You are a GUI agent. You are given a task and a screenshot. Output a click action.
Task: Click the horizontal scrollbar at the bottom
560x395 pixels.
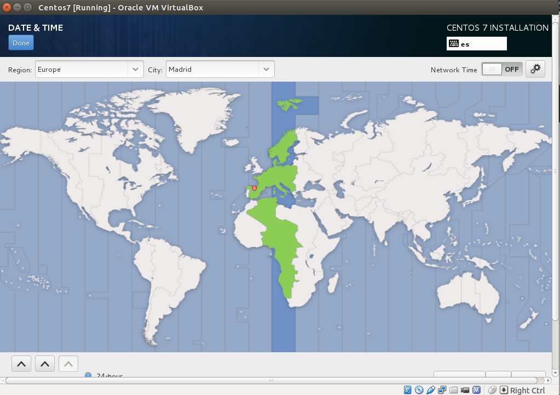pyautogui.click(x=271, y=379)
